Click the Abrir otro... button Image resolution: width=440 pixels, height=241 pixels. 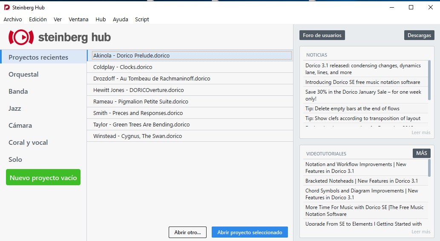pyautogui.click(x=187, y=232)
